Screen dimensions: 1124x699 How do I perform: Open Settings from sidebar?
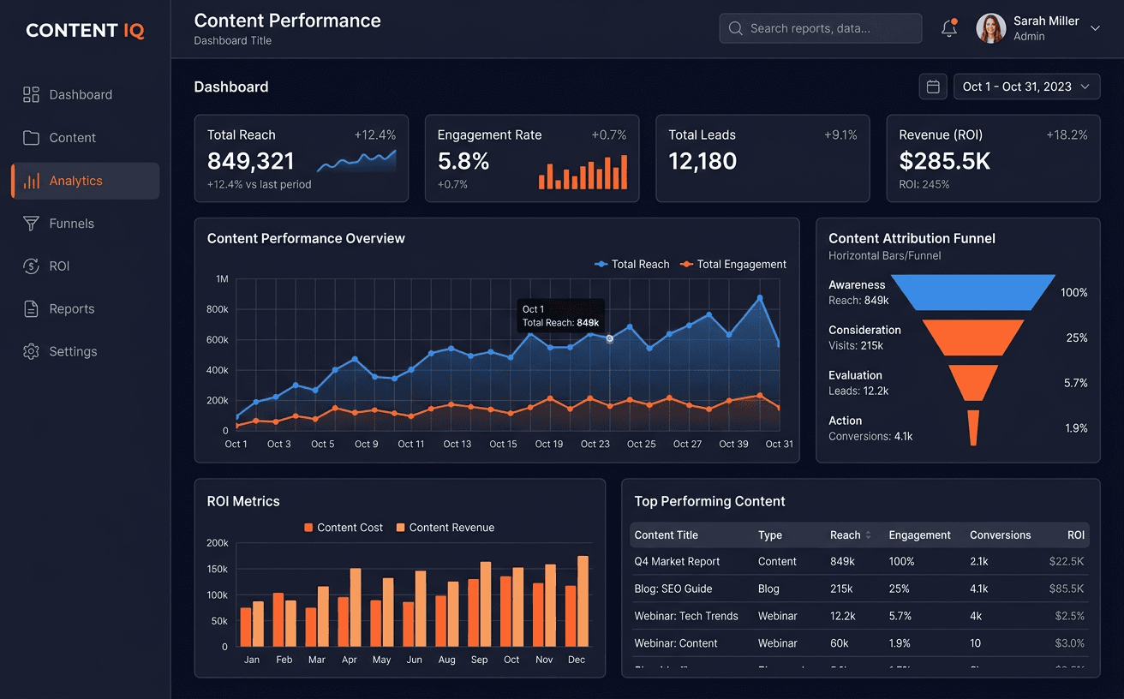[85, 352]
